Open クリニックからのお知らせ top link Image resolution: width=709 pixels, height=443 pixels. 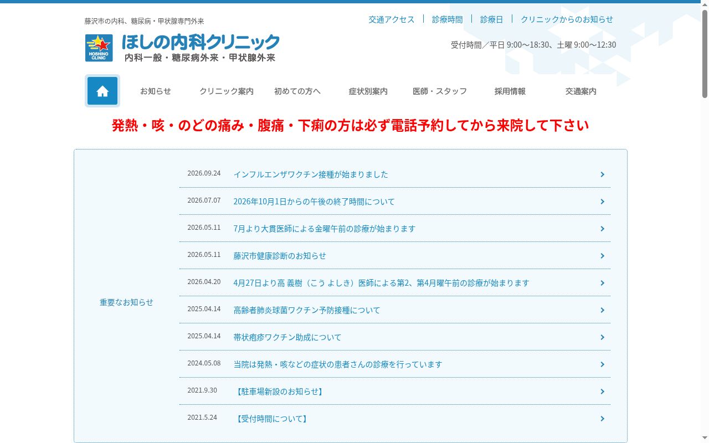click(x=567, y=19)
